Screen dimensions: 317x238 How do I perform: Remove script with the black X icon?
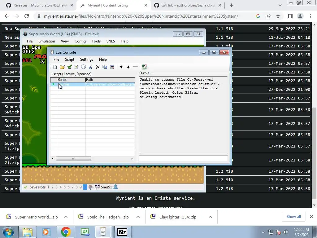[x=98, y=67]
